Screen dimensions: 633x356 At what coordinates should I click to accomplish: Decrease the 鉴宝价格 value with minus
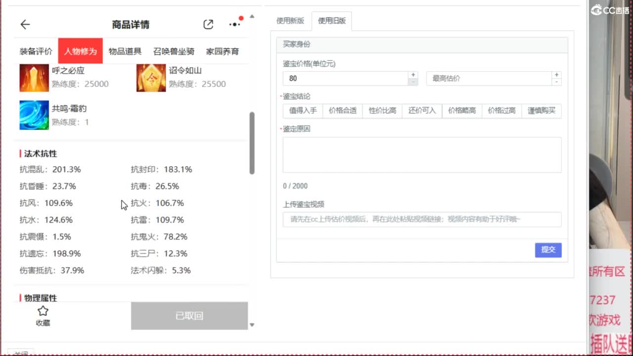pos(413,82)
